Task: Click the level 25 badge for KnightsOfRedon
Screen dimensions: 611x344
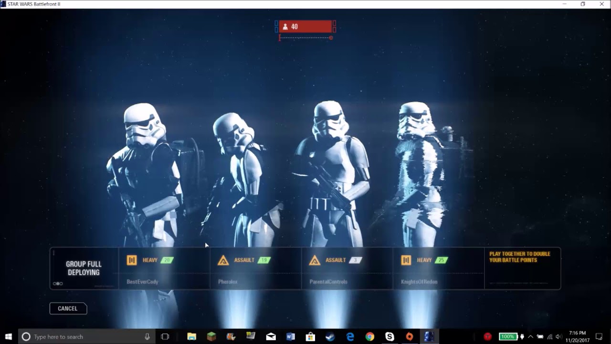Action: 442,260
